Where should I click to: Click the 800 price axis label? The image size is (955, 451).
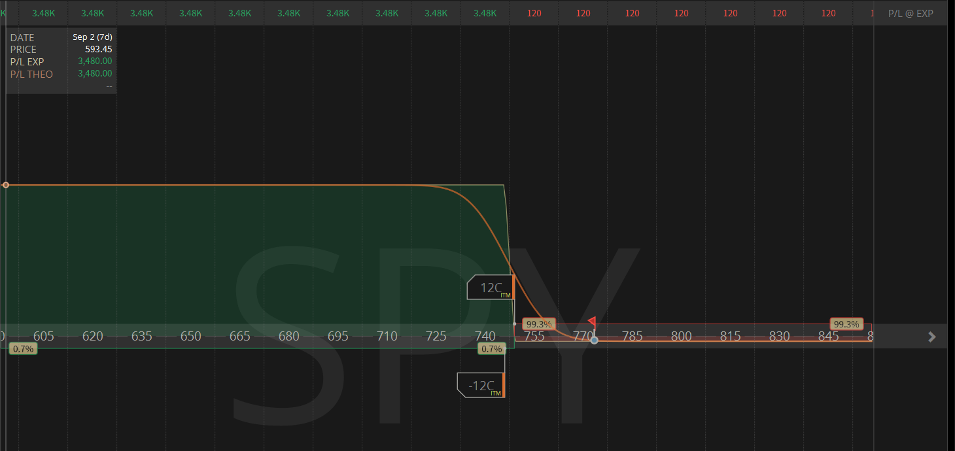pos(682,336)
